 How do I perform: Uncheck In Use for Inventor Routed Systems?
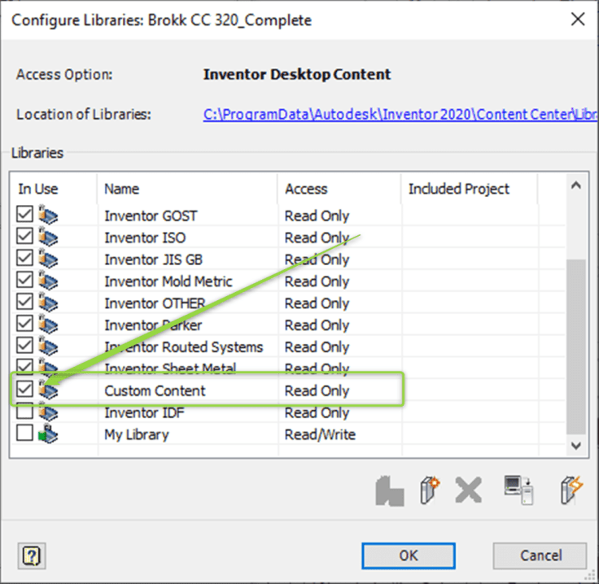pyautogui.click(x=25, y=346)
